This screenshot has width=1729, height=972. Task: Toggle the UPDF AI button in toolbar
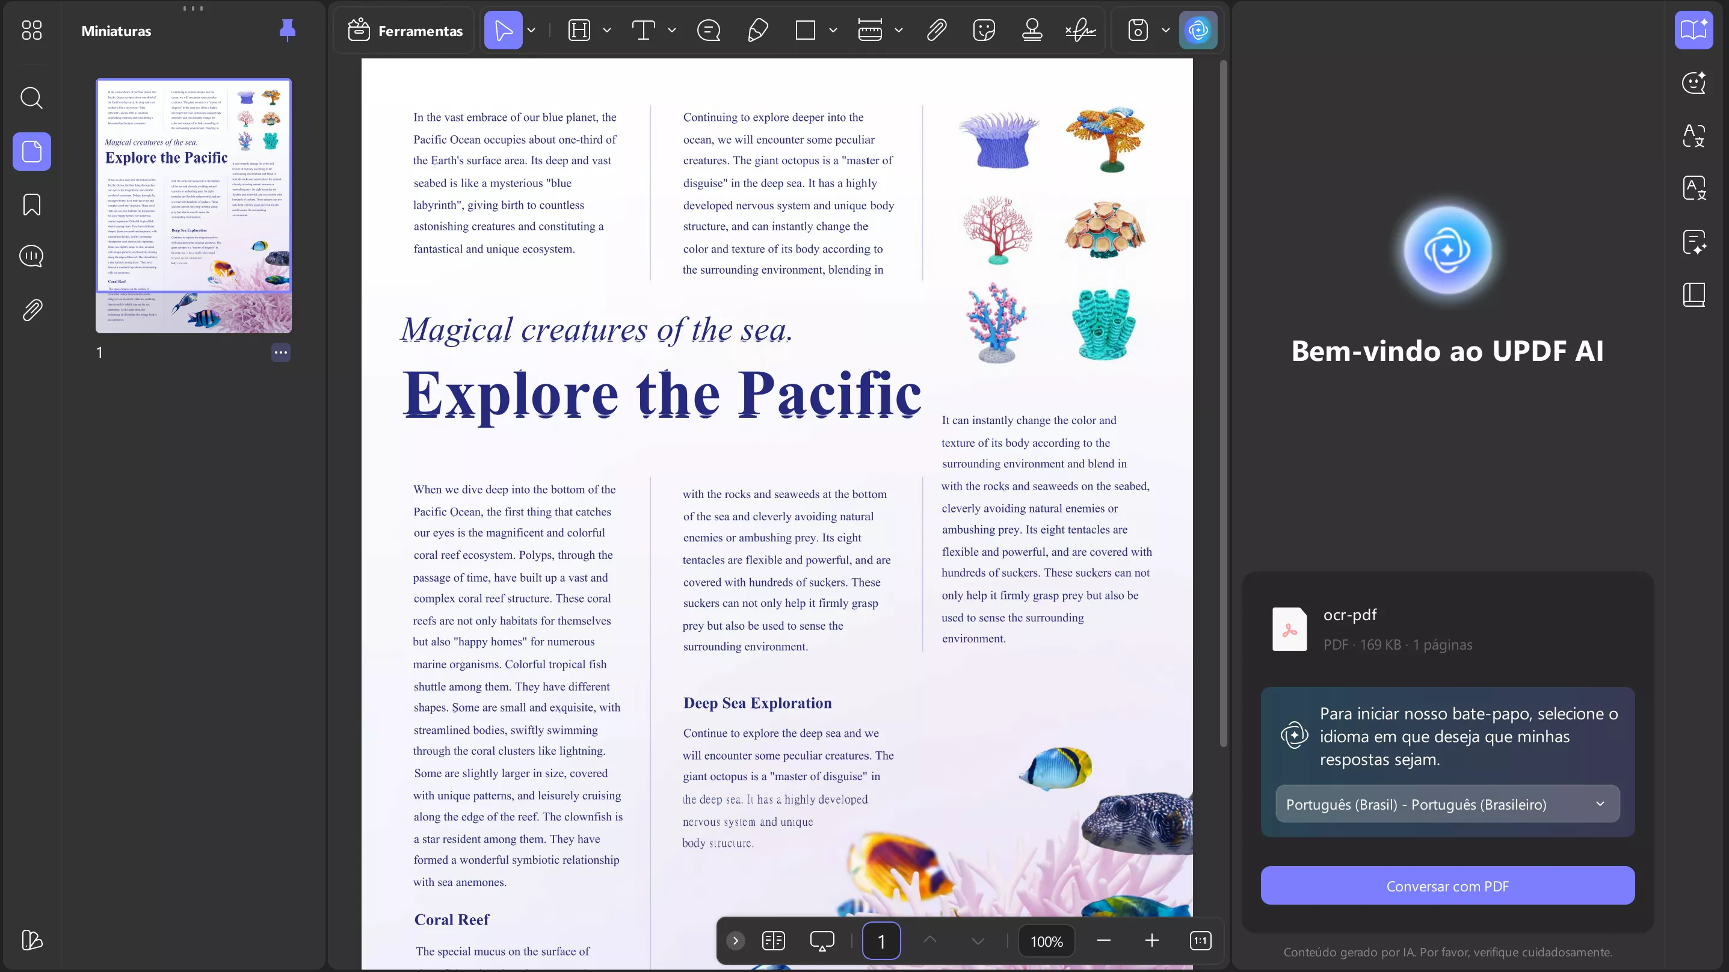point(1198,30)
